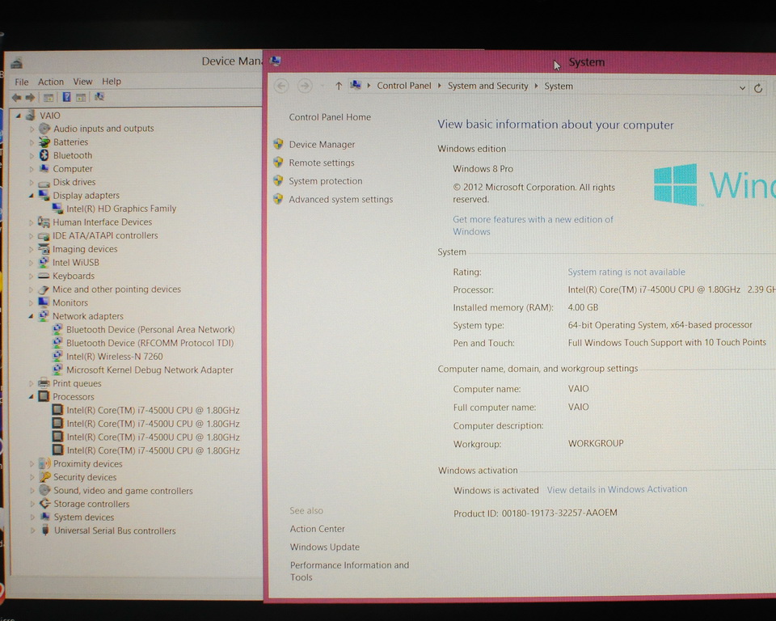Select the IDE ATA/ATAPI controllers icon

coord(44,236)
